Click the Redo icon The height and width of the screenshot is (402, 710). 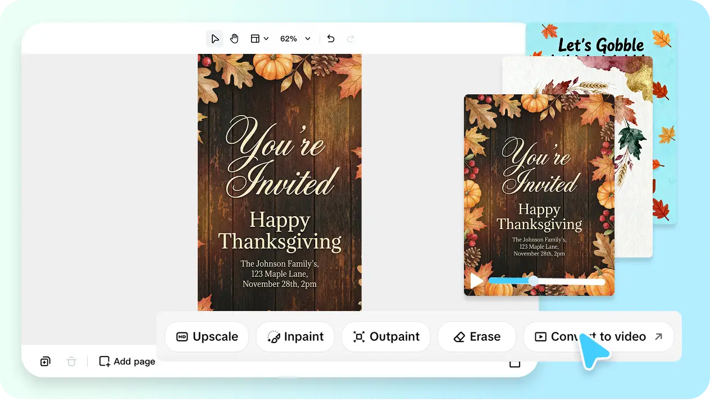[x=351, y=38]
